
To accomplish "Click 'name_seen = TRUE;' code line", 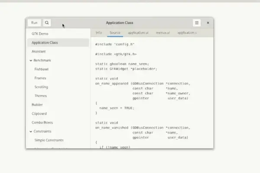I will pos(117,108).
